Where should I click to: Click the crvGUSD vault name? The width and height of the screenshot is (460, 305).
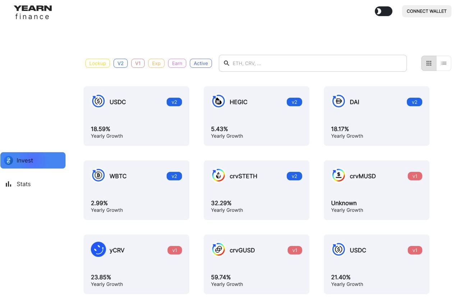click(x=242, y=250)
